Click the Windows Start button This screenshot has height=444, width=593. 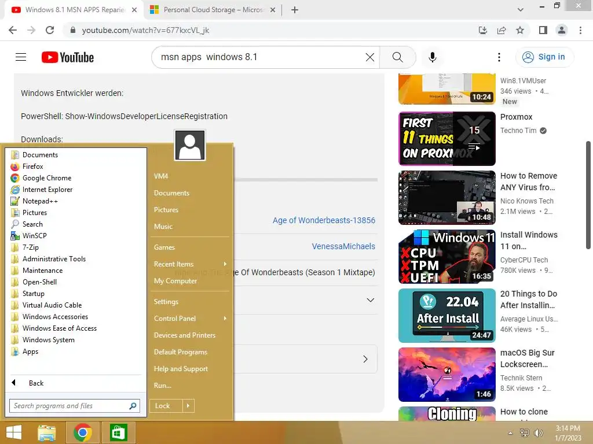pos(14,432)
